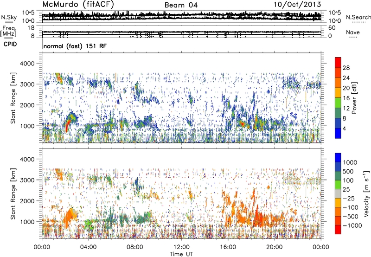Click the '12:00' time axis label
Screen dimensions: 371x257
[181, 247]
